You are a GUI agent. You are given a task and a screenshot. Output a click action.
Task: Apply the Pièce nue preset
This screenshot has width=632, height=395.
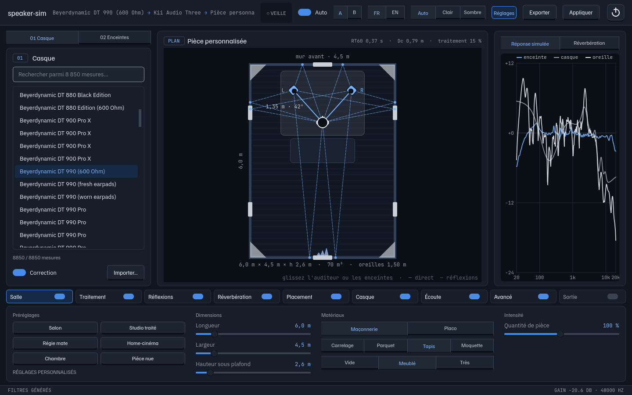pos(143,359)
